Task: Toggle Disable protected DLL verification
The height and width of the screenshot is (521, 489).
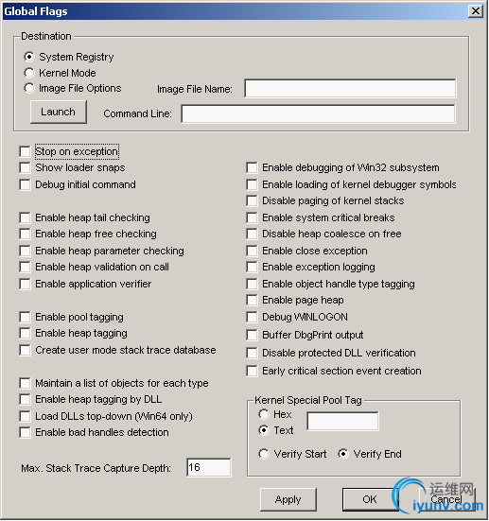Action: [252, 353]
